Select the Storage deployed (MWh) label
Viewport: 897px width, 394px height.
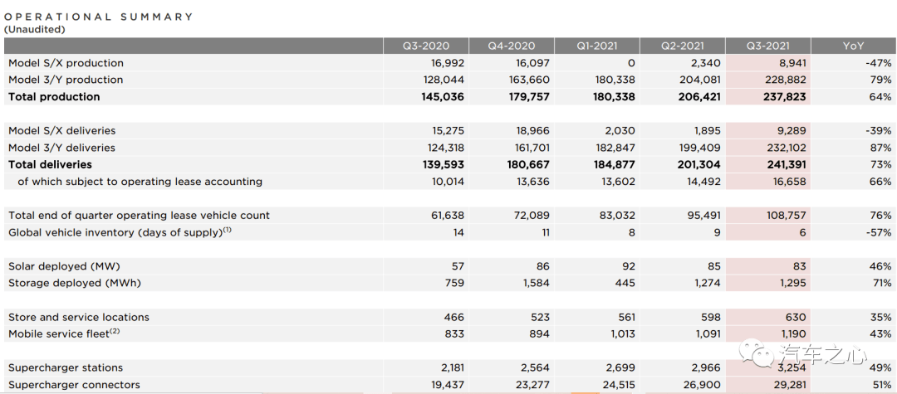[x=75, y=283]
